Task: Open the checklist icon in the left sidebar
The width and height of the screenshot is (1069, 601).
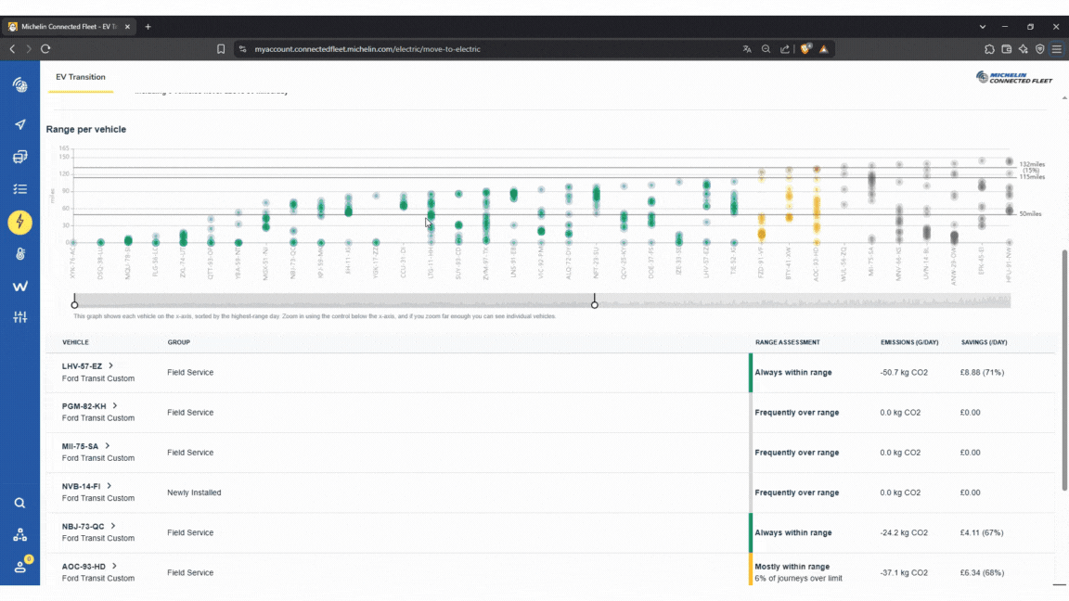Action: coord(19,189)
